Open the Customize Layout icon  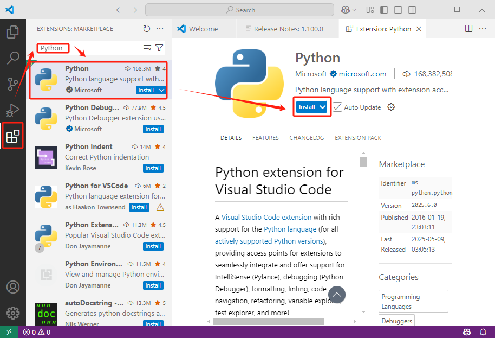370,10
